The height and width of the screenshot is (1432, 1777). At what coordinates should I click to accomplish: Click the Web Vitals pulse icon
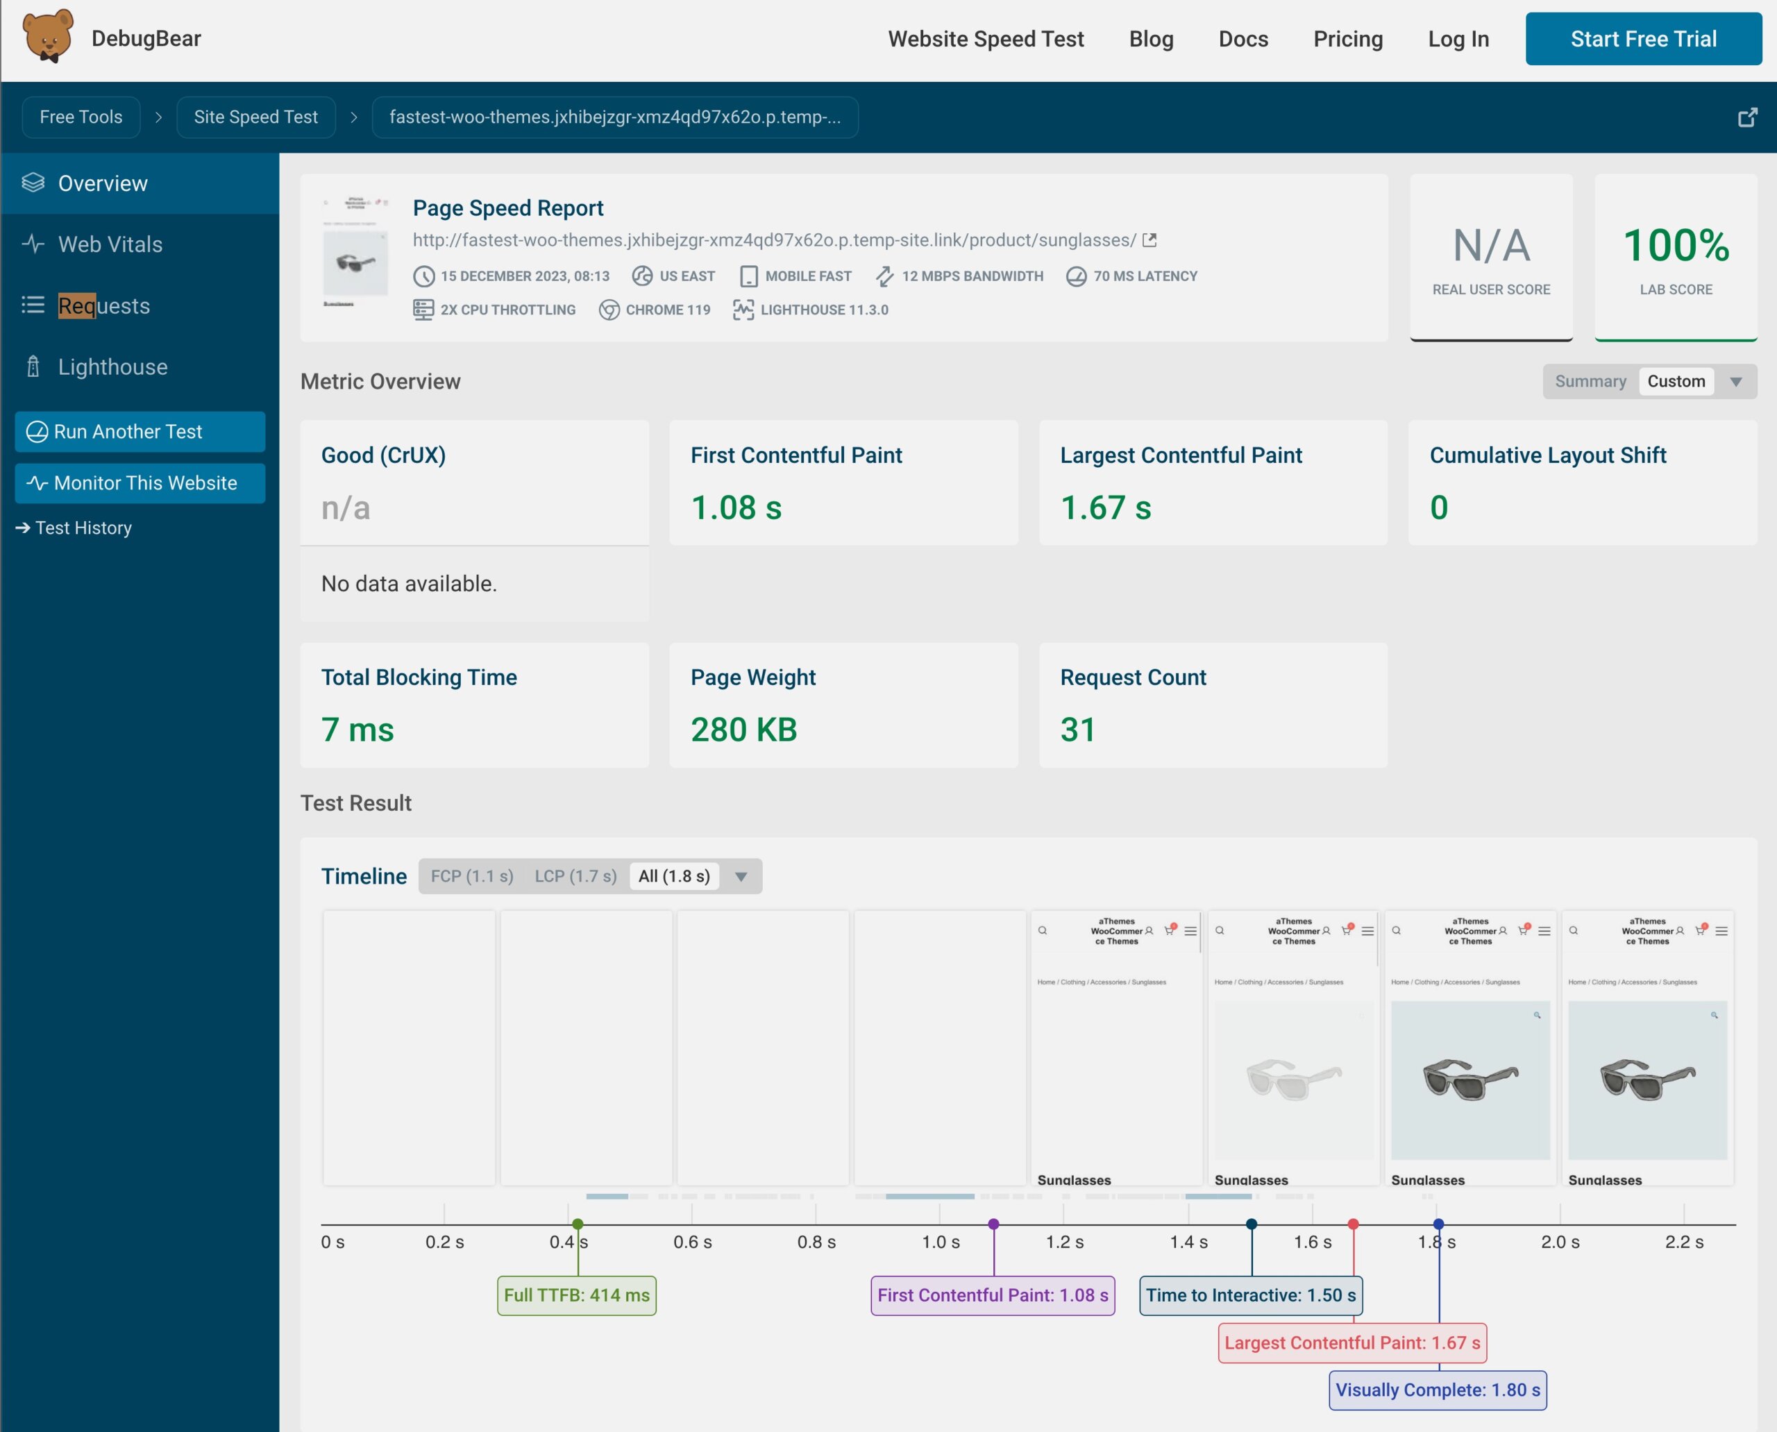tap(33, 244)
